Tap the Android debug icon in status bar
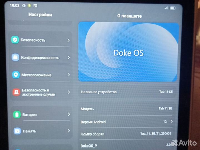The height and width of the screenshot is (150, 200). click(29, 6)
